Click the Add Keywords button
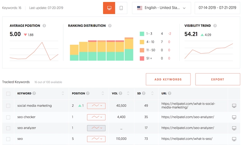This screenshot has width=242, height=145. click(x=168, y=79)
